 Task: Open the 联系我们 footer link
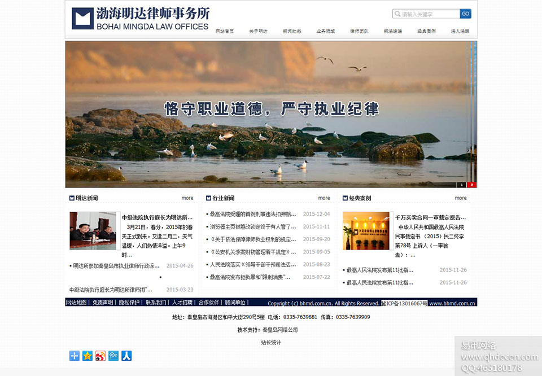click(156, 303)
